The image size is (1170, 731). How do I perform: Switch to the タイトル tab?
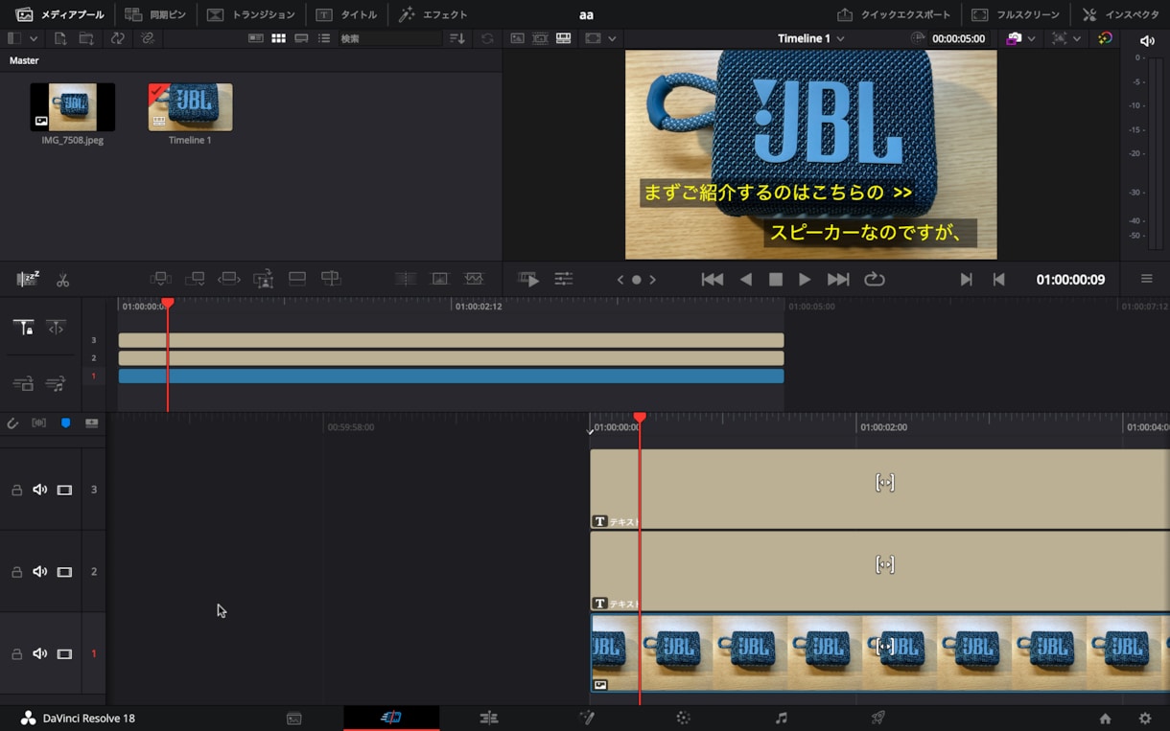tap(346, 14)
